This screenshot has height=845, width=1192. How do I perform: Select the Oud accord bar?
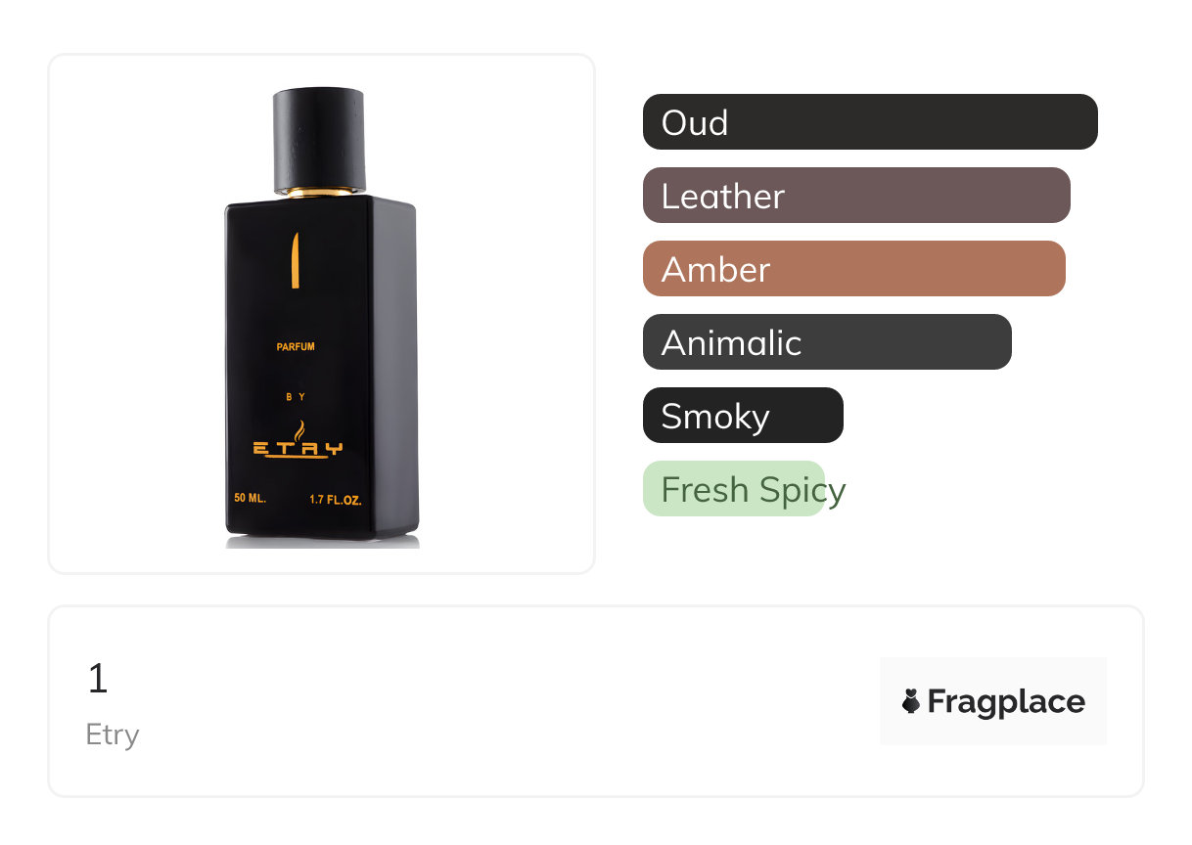click(x=870, y=122)
